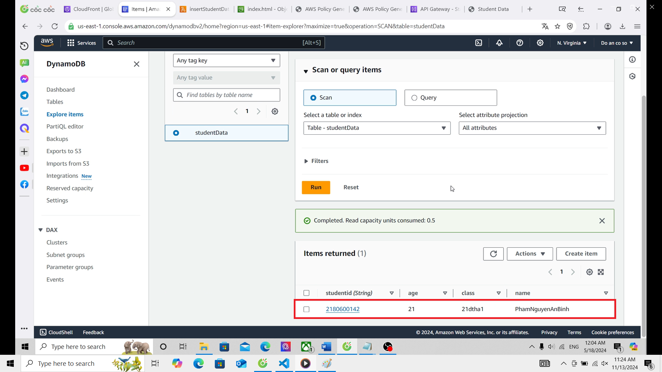
Task: Expand items table to full screen
Action: coord(601,272)
